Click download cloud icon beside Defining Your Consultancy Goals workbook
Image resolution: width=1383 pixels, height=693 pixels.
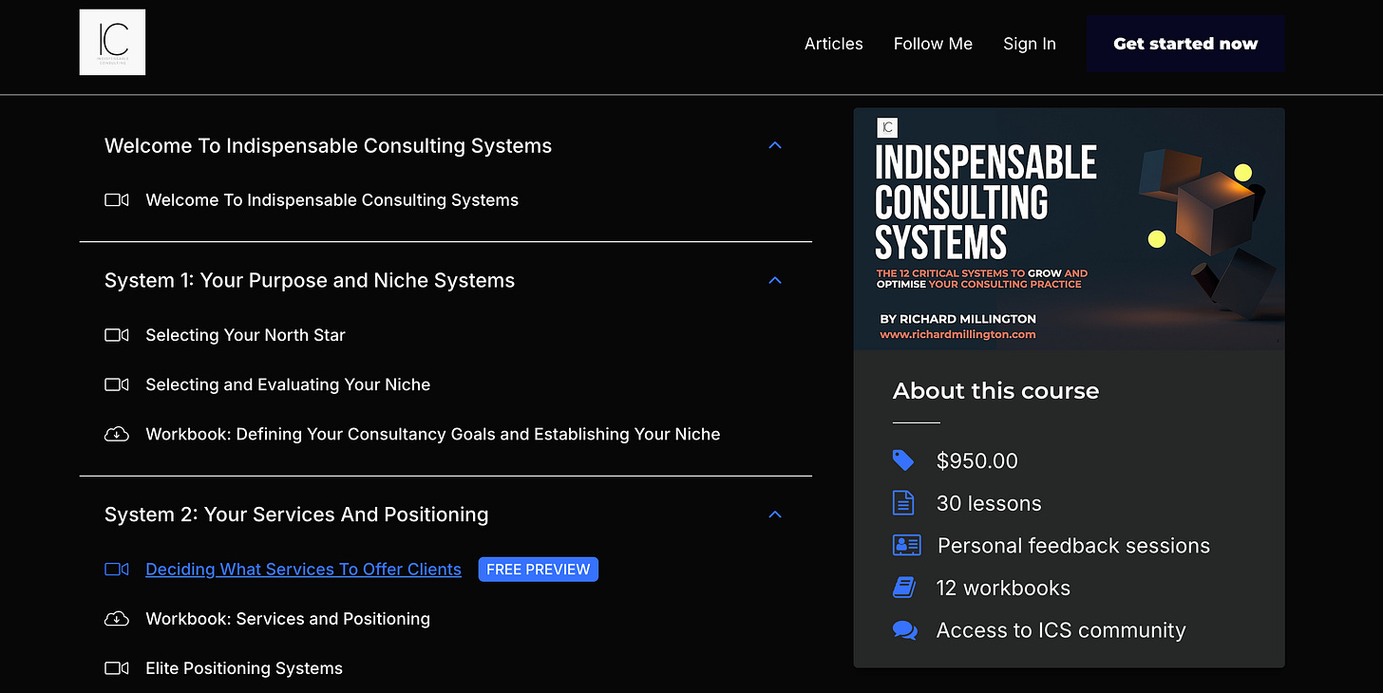tap(116, 434)
